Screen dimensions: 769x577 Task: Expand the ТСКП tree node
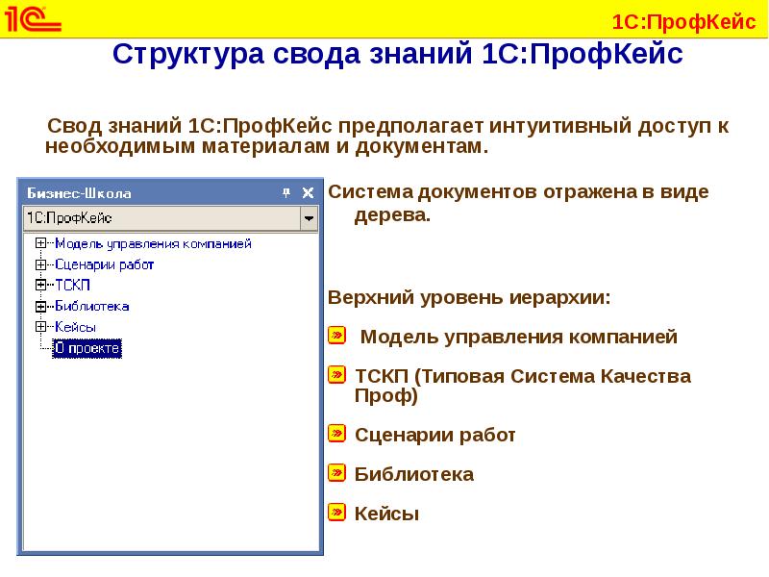(x=40, y=285)
